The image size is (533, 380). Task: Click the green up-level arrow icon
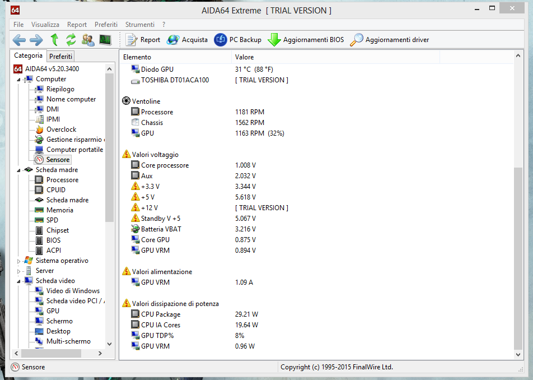(x=54, y=40)
